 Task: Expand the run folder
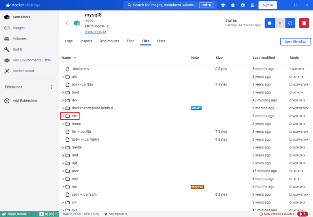(63, 187)
